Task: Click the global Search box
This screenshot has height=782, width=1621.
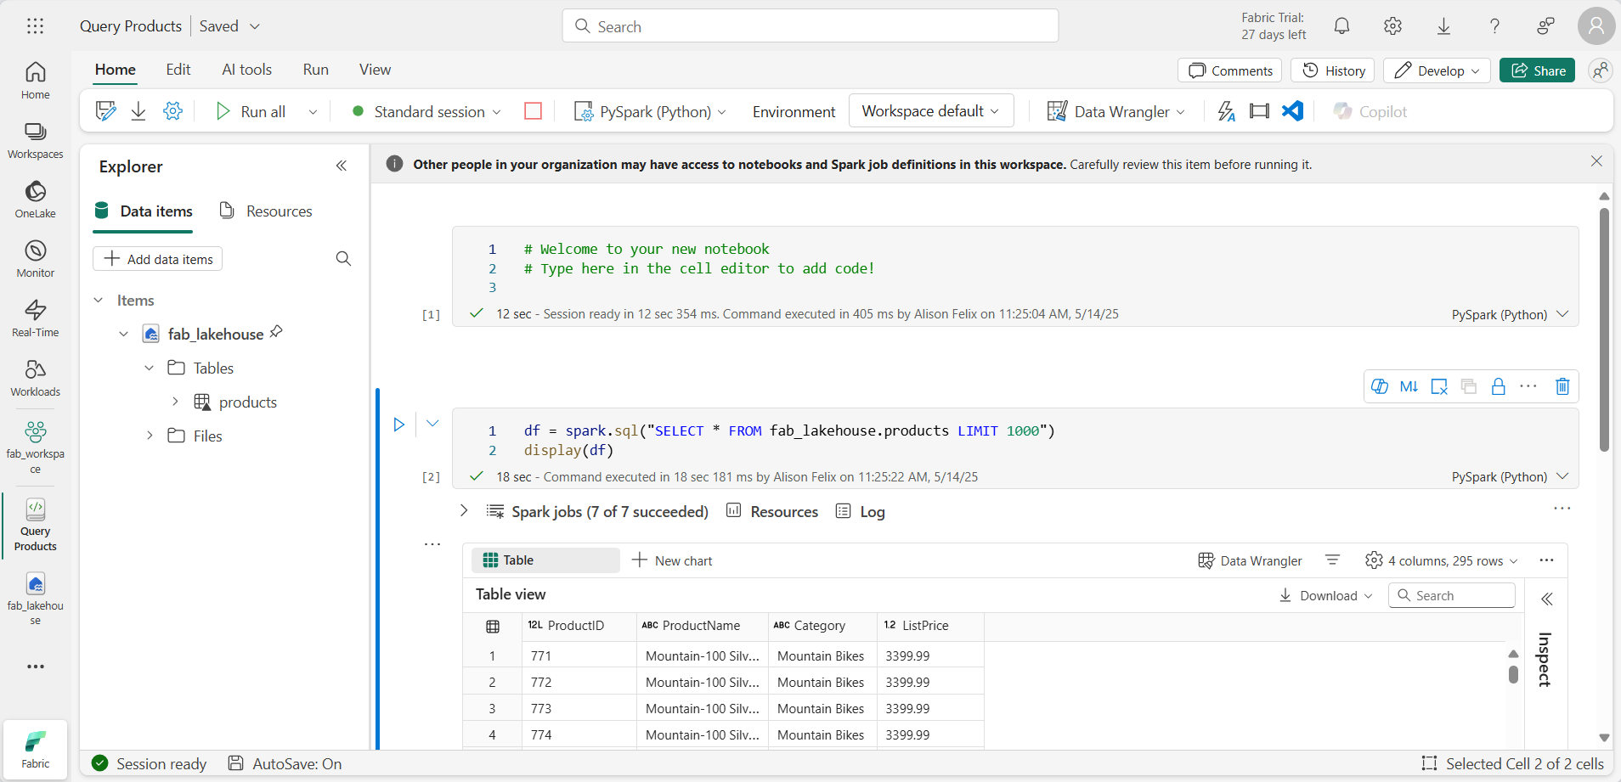Action: tap(810, 26)
